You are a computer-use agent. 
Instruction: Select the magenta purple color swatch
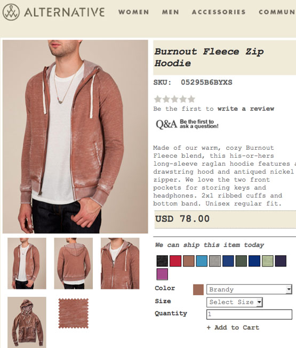(x=162, y=274)
